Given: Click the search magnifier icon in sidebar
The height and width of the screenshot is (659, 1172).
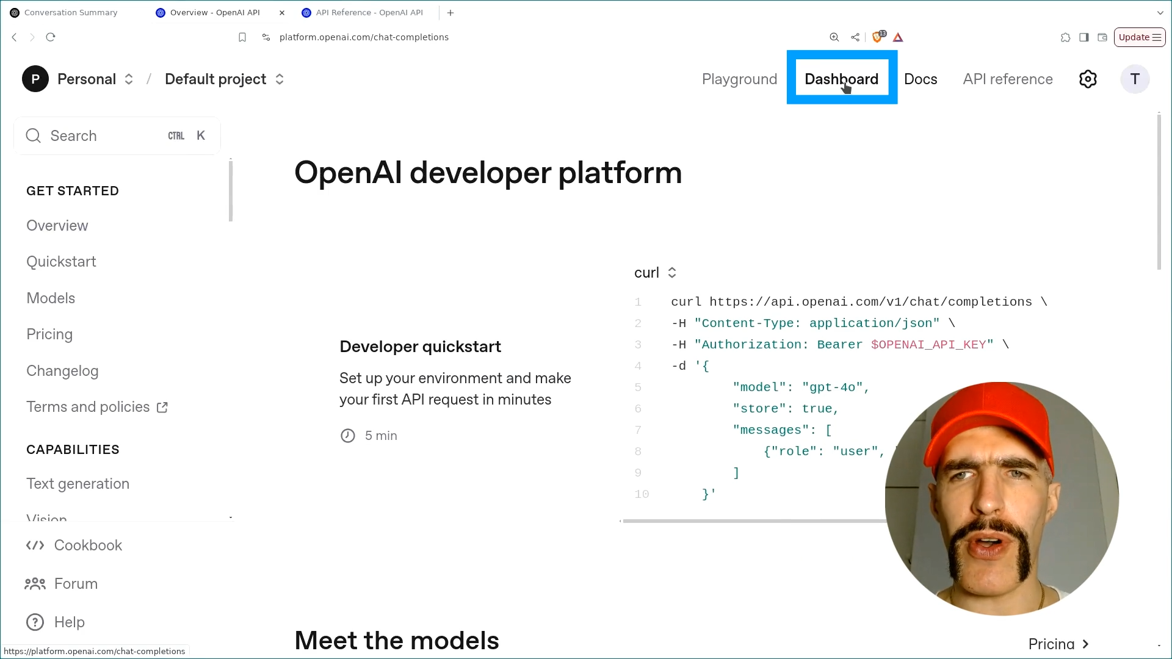Looking at the screenshot, I should coord(34,135).
